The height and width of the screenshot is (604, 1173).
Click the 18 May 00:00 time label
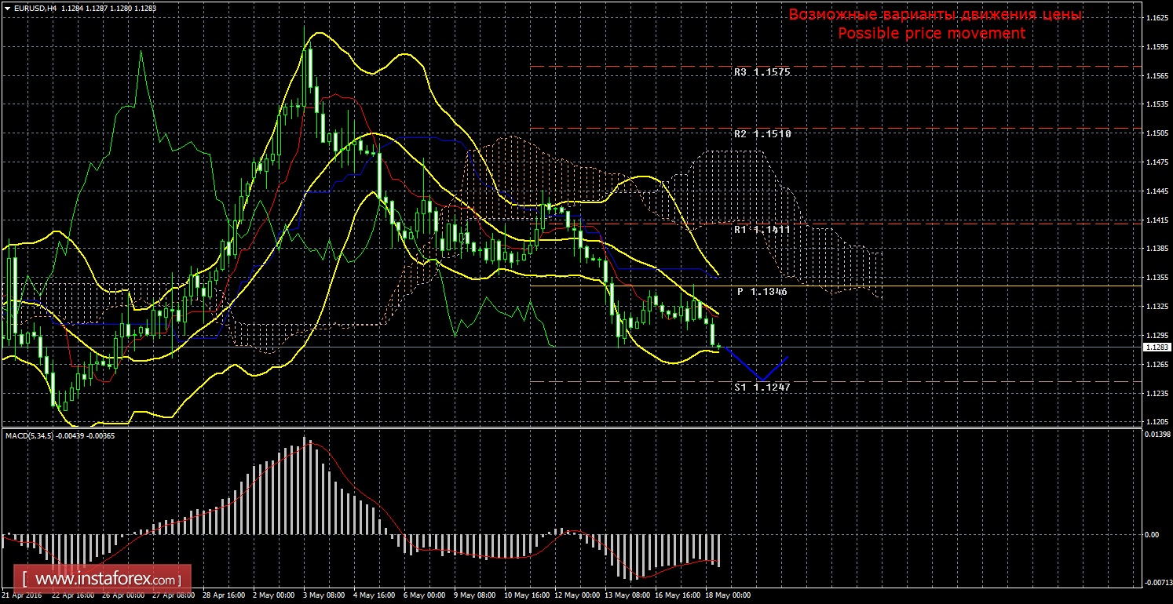pos(729,595)
